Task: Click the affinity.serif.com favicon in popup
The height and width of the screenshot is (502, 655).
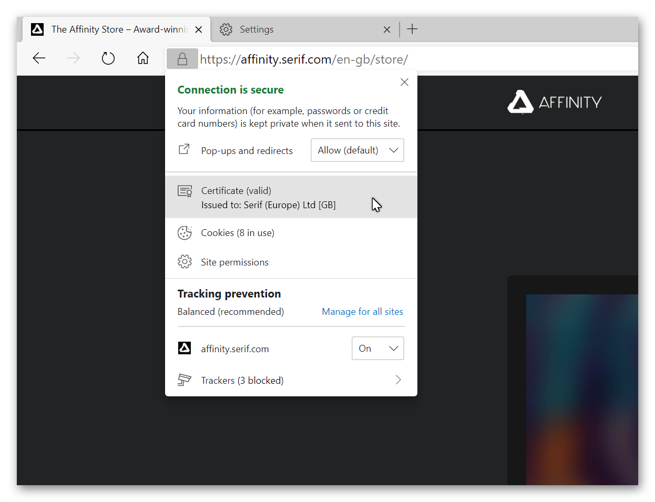Action: click(x=185, y=348)
